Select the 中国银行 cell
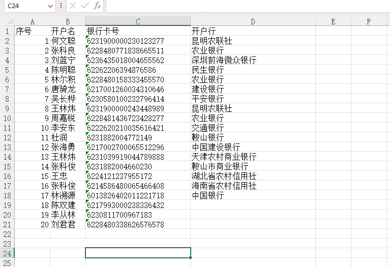 (253, 195)
